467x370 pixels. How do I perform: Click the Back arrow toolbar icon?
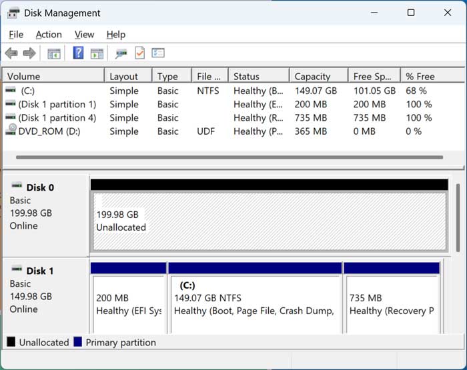11,53
